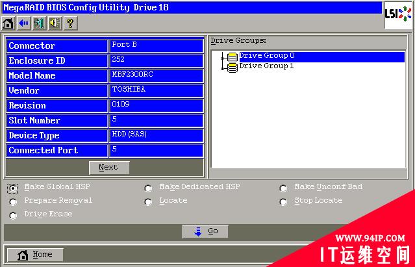Select Make Unconf Bad option
415x267 pixels.
tap(283, 188)
